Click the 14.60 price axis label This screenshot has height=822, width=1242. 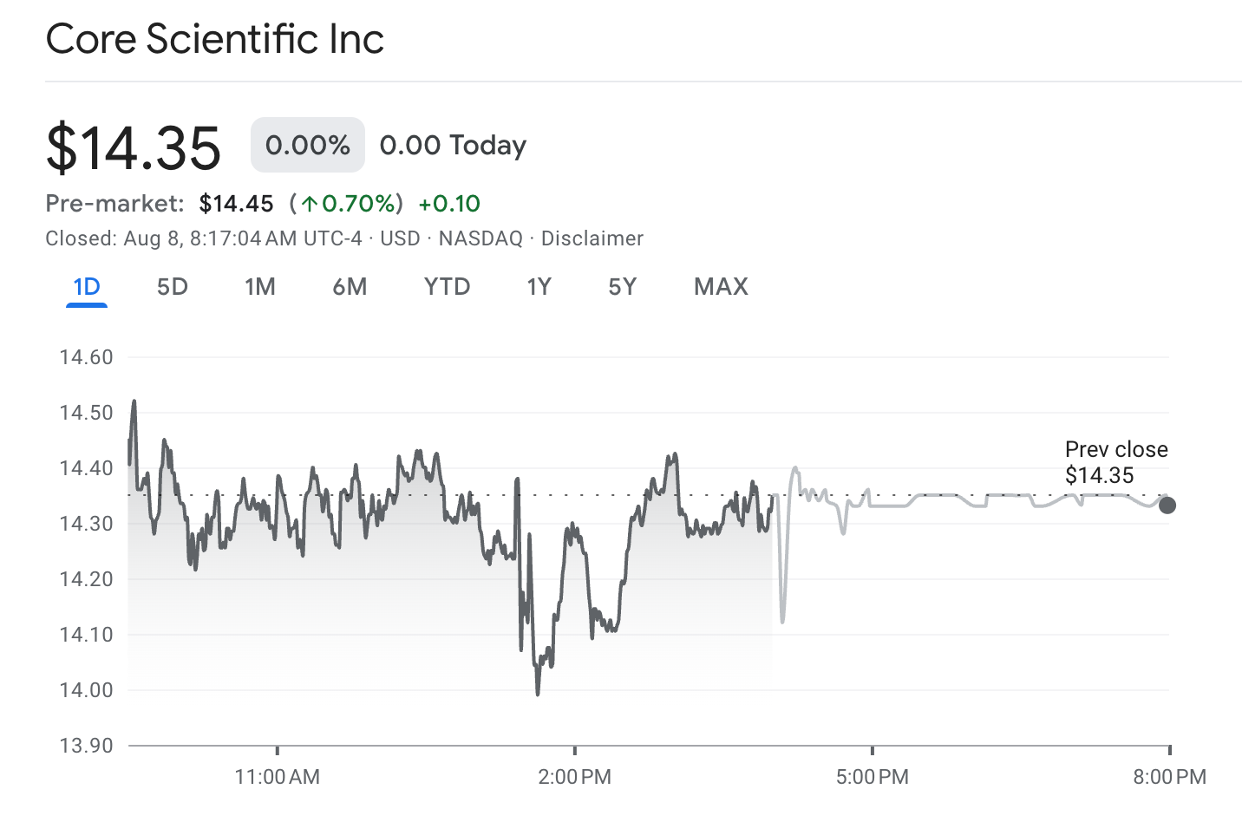(82, 356)
